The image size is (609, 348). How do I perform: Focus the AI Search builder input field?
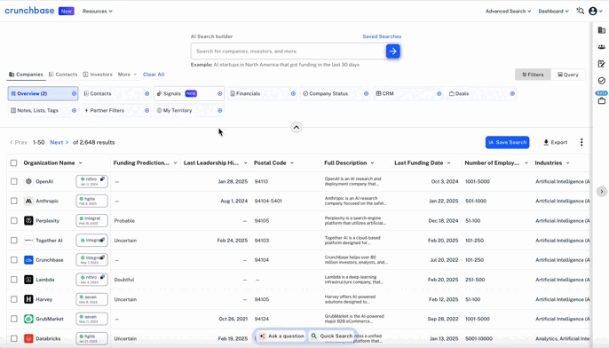coord(289,51)
